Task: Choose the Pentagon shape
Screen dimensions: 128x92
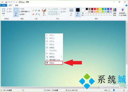Action: coord(52,14)
